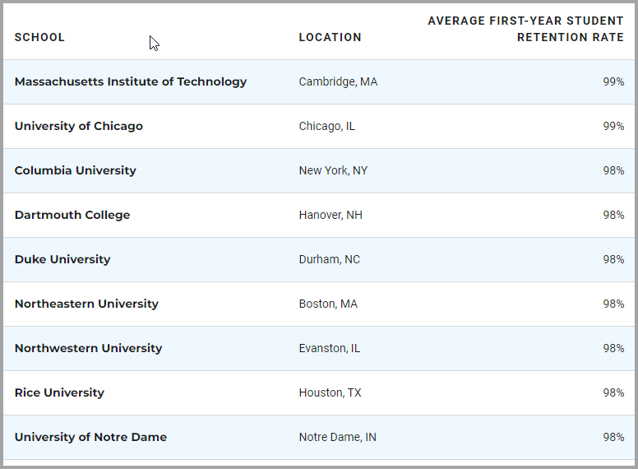Select the Chicago, IL location cell

(327, 126)
